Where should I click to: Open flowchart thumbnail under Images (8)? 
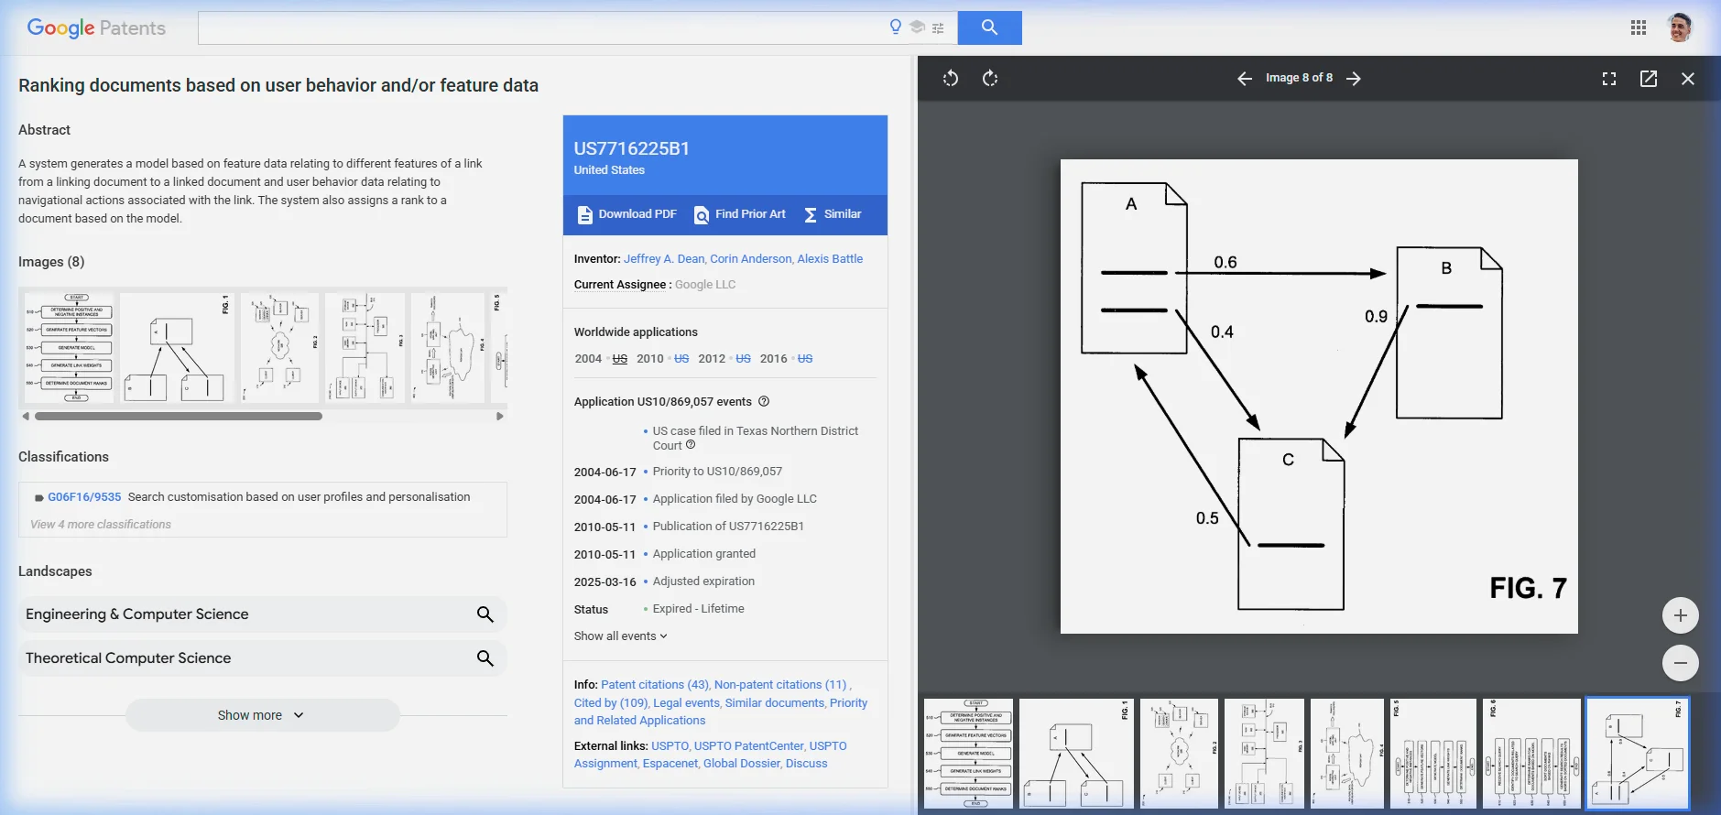[69, 348]
